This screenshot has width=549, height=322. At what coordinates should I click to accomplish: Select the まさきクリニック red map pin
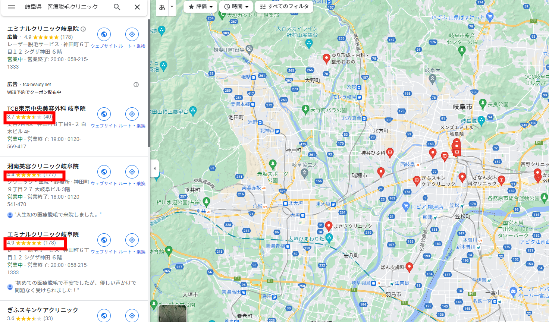point(329,226)
